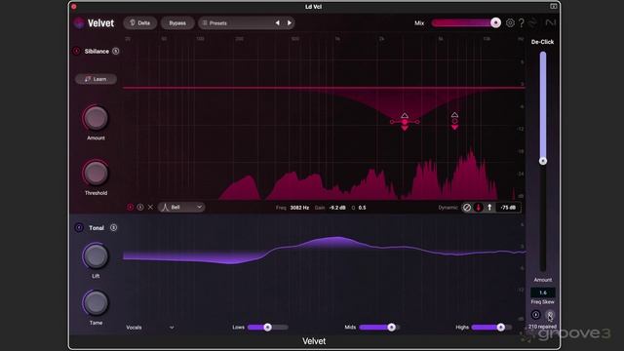Click the N logo icon at top right
This screenshot has width=624, height=351.
[550, 23]
